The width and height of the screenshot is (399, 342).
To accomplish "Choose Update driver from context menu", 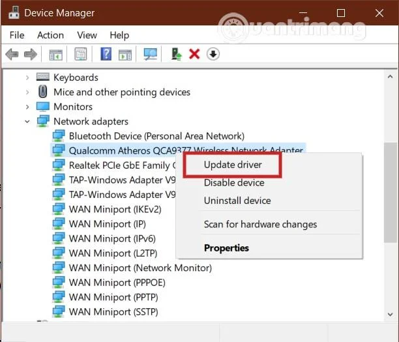I will click(x=233, y=165).
